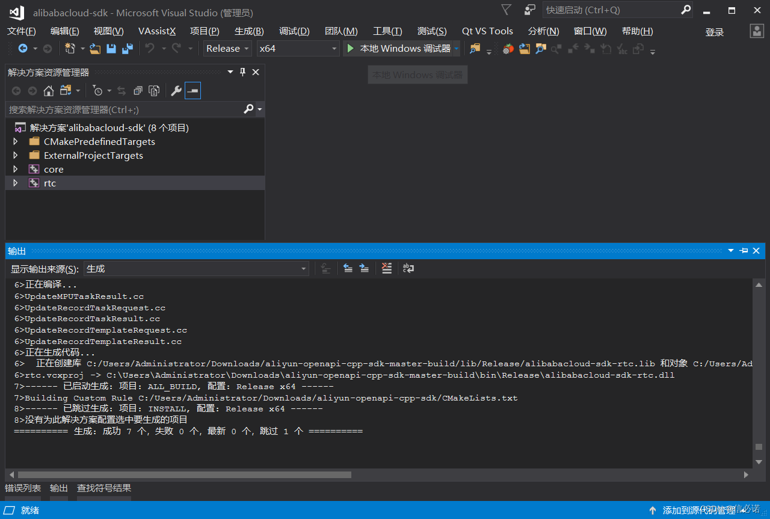The height and width of the screenshot is (519, 770).
Task: Click go to previous message icon in Output
Action: 348,269
